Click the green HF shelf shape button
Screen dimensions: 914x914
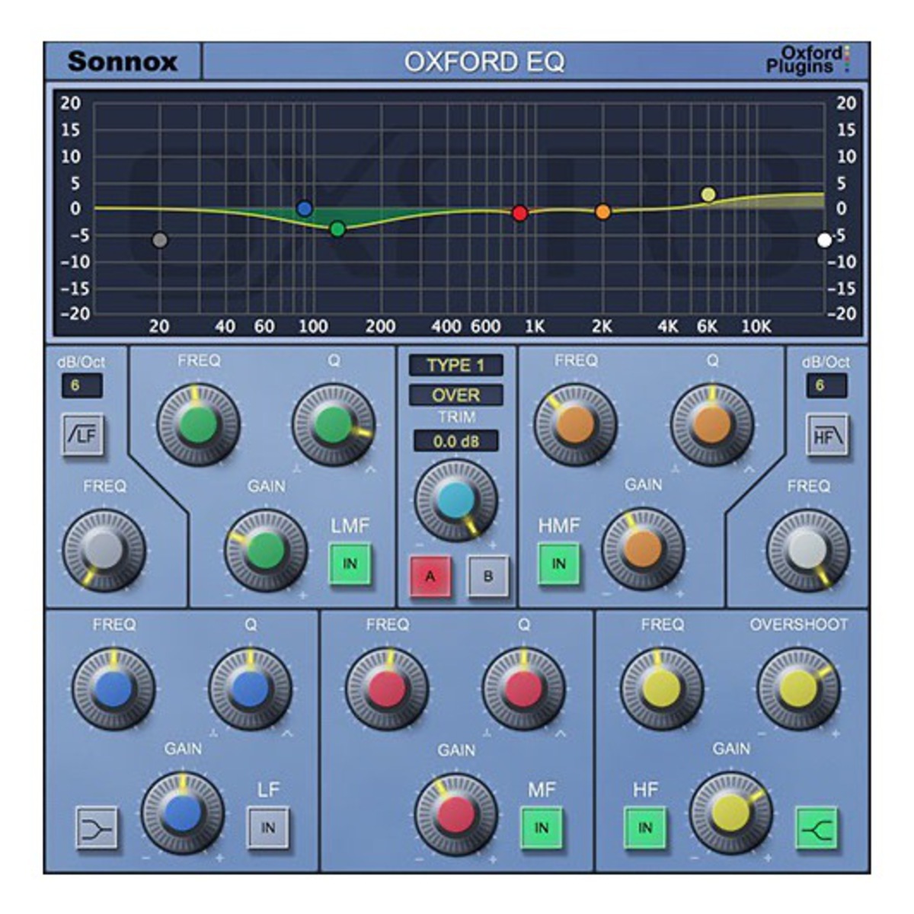(817, 828)
